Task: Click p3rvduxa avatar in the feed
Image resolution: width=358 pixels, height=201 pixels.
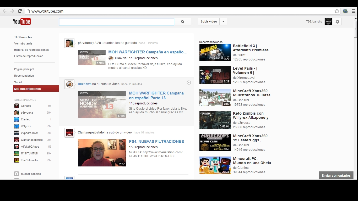Action: 69,43
